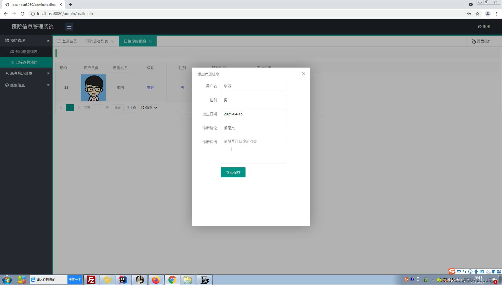Focus the 诊断详情 textarea

253,150
